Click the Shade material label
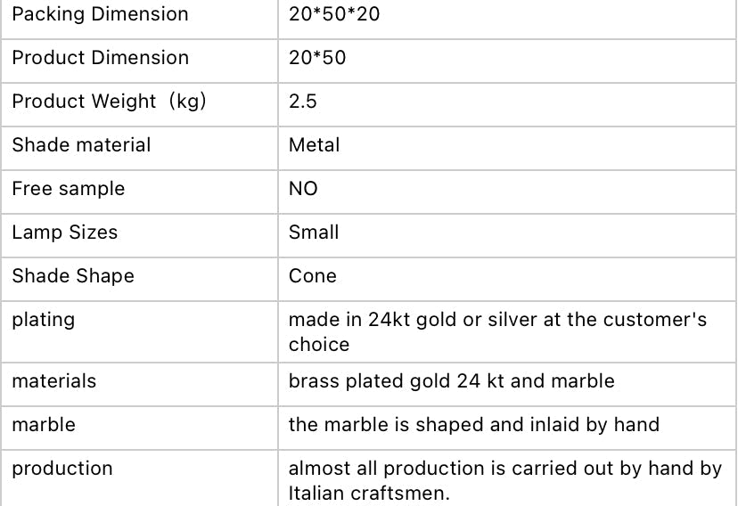 click(81, 145)
